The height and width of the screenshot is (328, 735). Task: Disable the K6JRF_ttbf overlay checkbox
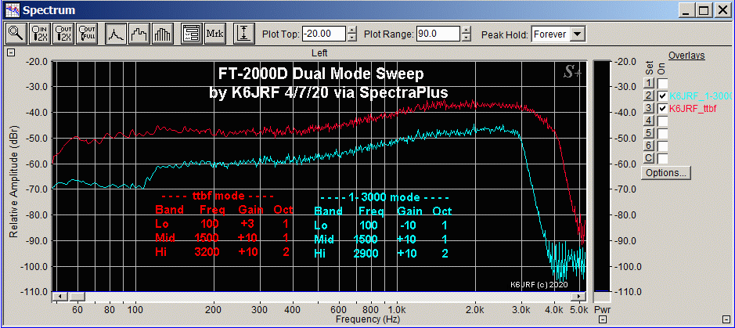pos(662,109)
